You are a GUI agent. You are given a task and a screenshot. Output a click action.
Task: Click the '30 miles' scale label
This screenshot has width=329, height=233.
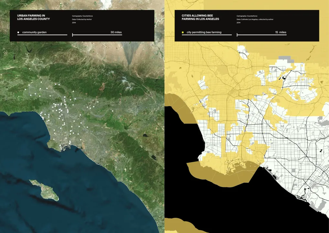(x=116, y=32)
